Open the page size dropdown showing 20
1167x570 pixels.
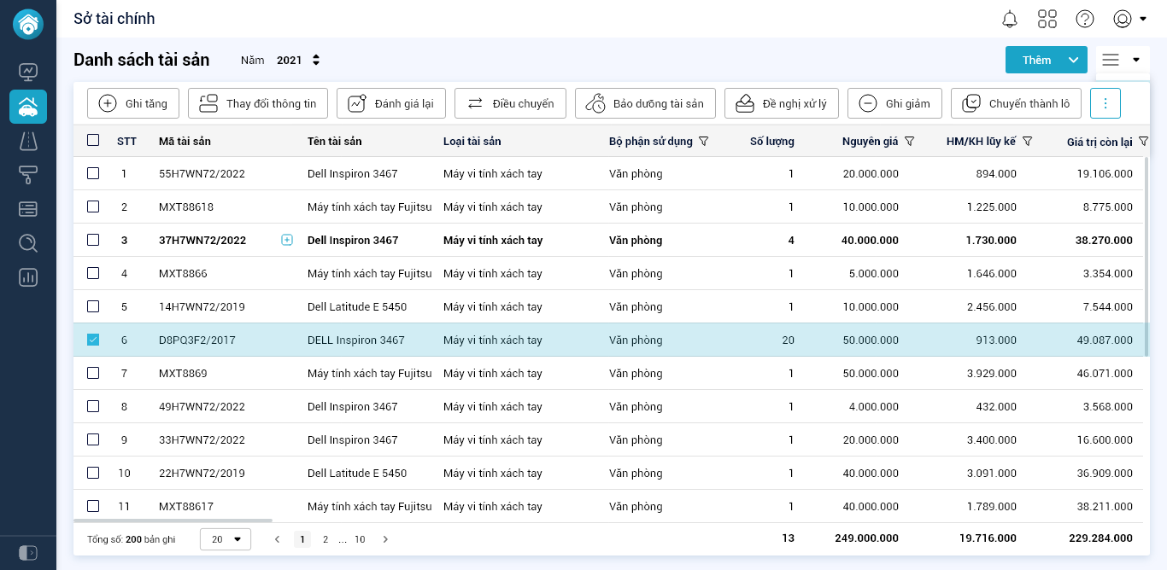(226, 539)
